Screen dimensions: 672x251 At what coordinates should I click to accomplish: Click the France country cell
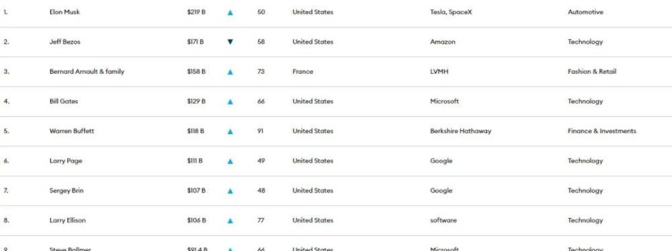[x=303, y=72]
